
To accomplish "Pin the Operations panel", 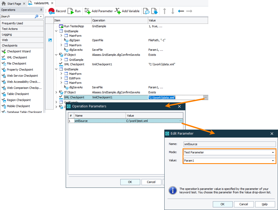I will click(x=41, y=10).
